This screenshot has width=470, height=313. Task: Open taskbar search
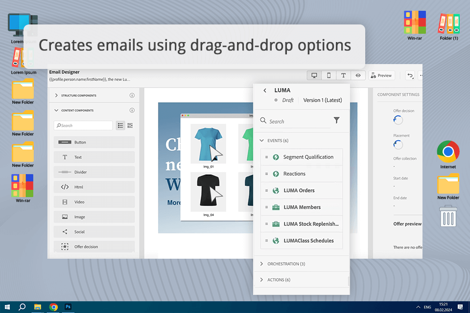click(x=22, y=307)
